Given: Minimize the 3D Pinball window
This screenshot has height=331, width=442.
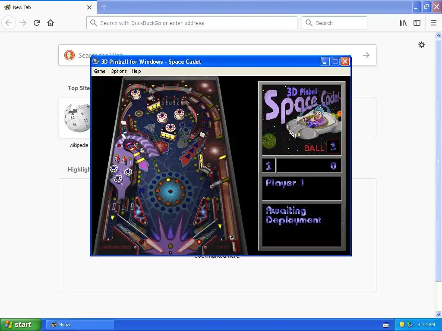Looking at the screenshot, I should 325,61.
